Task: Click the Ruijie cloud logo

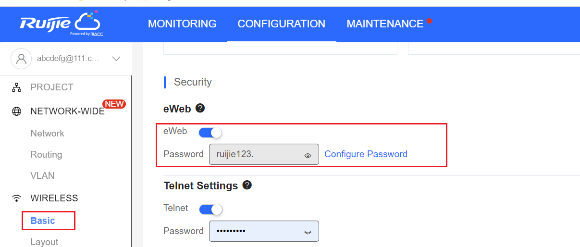Action: coord(61,24)
